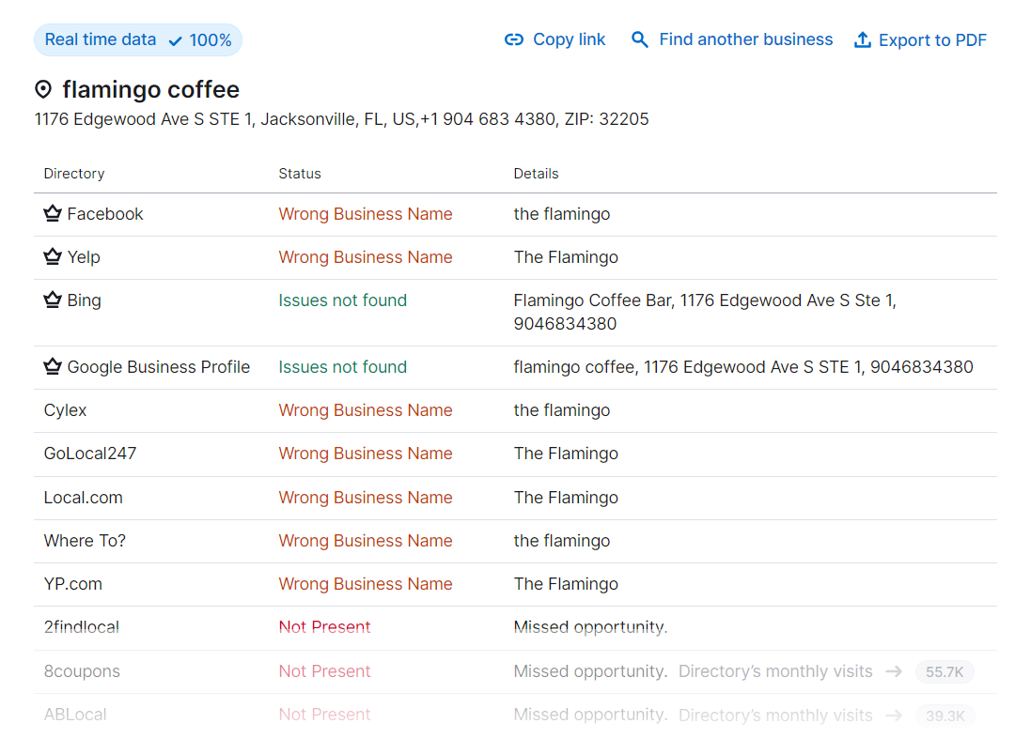Click Wrong Business Name status for Facebook
This screenshot has width=1031, height=754.
(x=366, y=214)
